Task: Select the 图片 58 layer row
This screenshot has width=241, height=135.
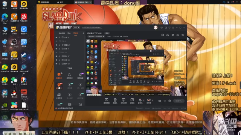Action: [x=70, y=52]
